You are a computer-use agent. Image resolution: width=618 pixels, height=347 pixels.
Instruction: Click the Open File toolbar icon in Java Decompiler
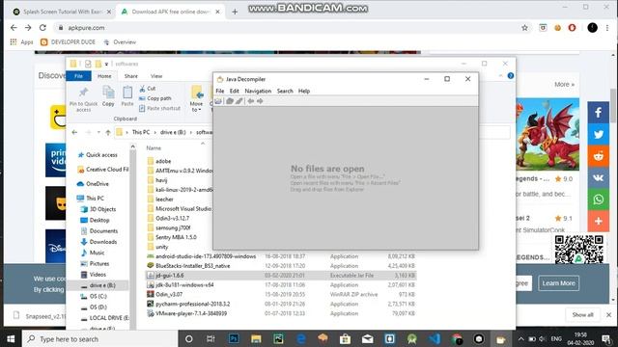[218, 101]
